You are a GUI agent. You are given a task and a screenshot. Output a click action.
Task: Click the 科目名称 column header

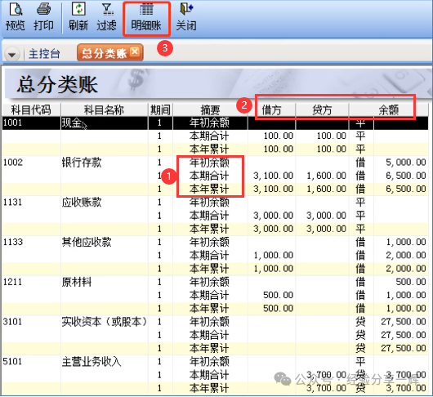coord(104,110)
